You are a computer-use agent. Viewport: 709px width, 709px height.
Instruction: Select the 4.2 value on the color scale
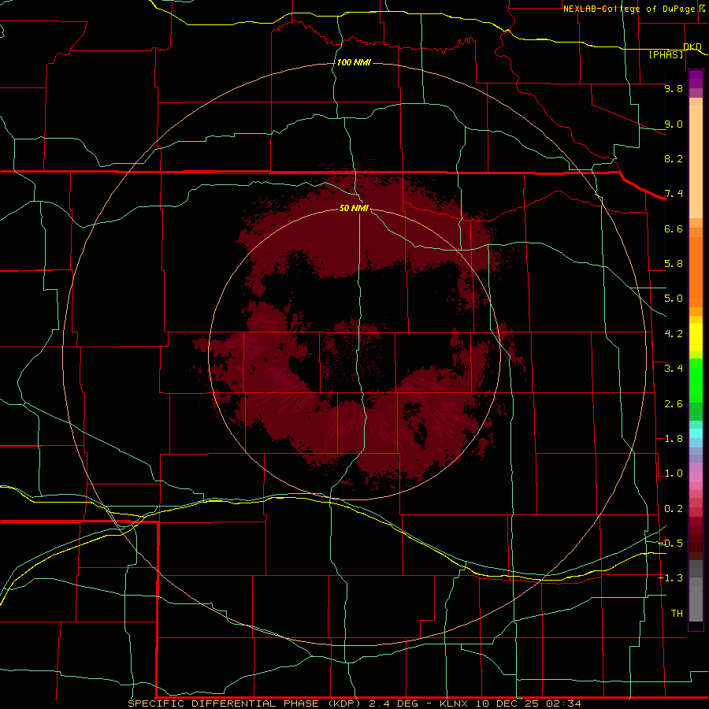tap(674, 334)
